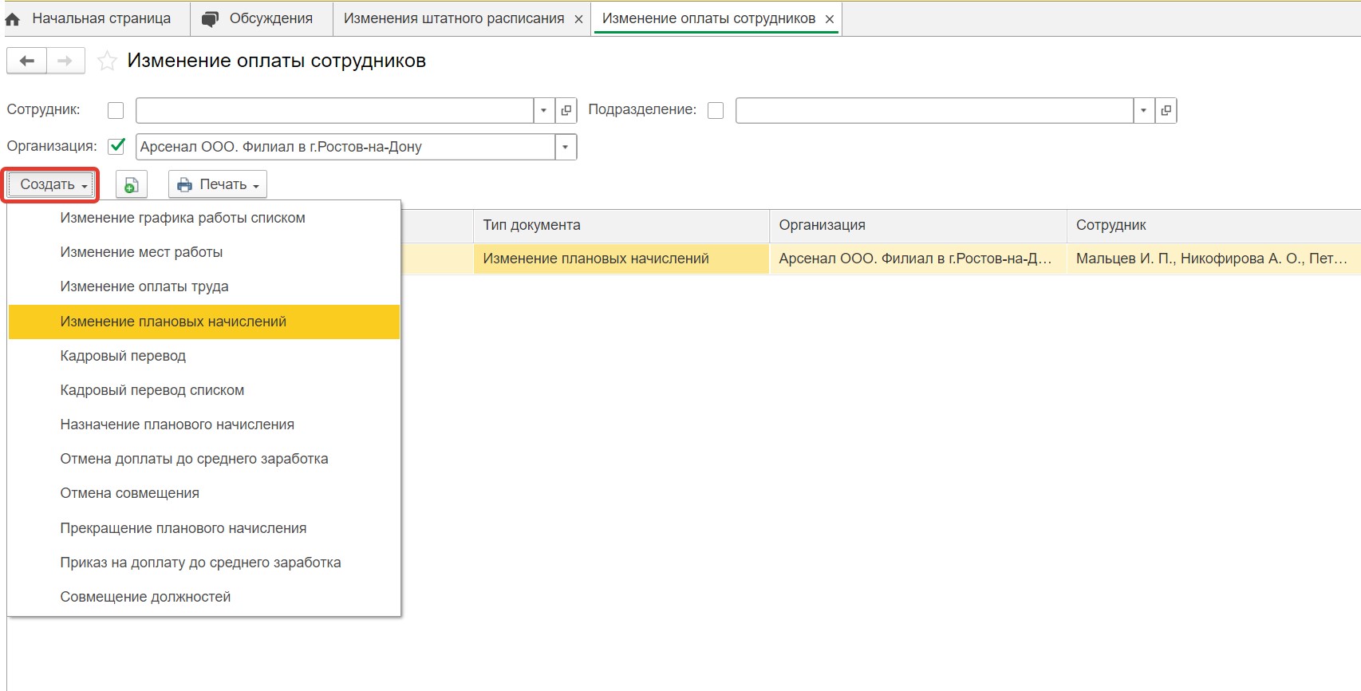1361x691 pixels.
Task: Choose Изменение графика работы списком
Action: click(x=204, y=218)
